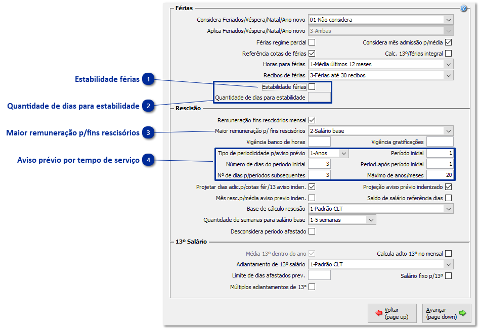Enable Múltiplos adiantamentos de 13º checkbox
This screenshot has width=480, height=330.
pyautogui.click(x=312, y=287)
